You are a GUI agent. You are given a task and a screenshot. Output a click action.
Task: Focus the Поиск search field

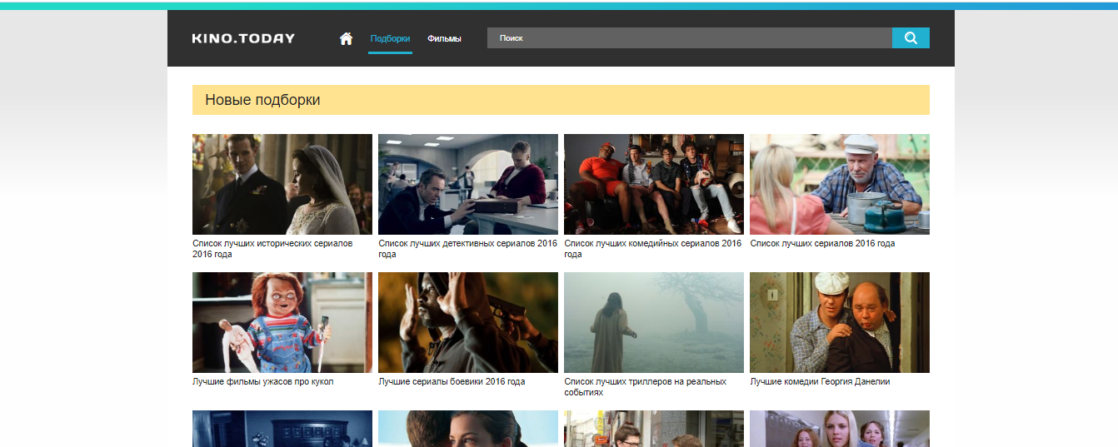[689, 38]
